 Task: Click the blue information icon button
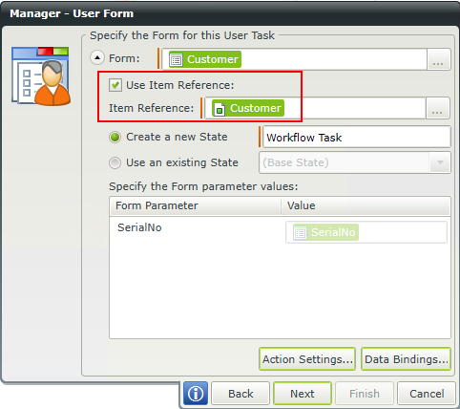[x=196, y=394]
